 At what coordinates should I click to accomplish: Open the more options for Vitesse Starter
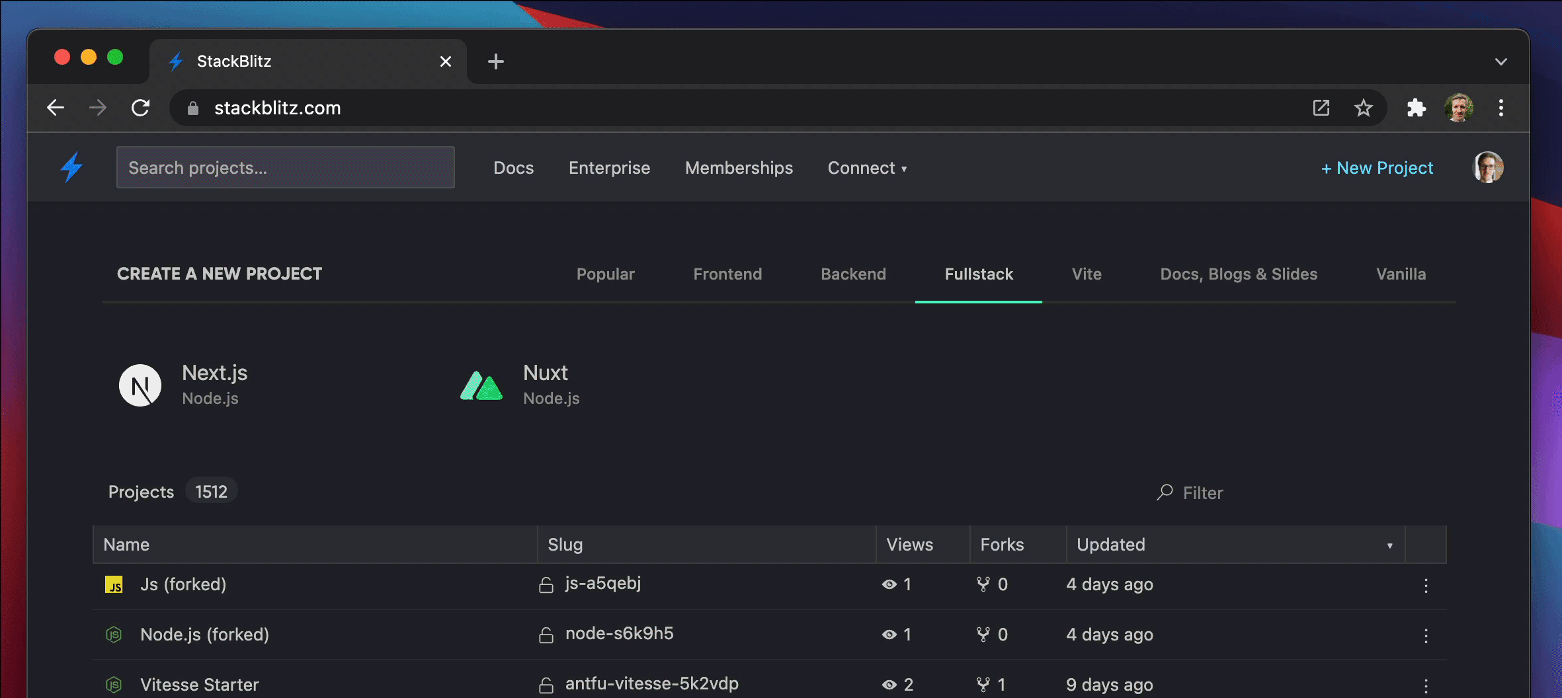[x=1426, y=686]
